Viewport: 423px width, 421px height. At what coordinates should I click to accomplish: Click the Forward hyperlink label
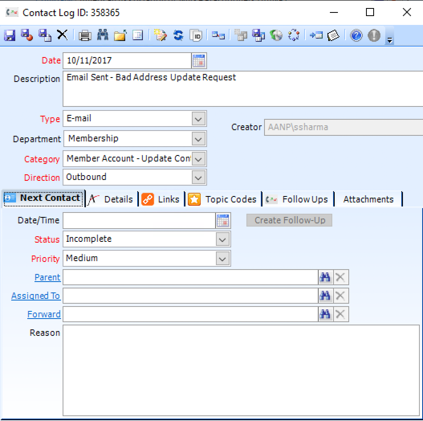click(44, 314)
